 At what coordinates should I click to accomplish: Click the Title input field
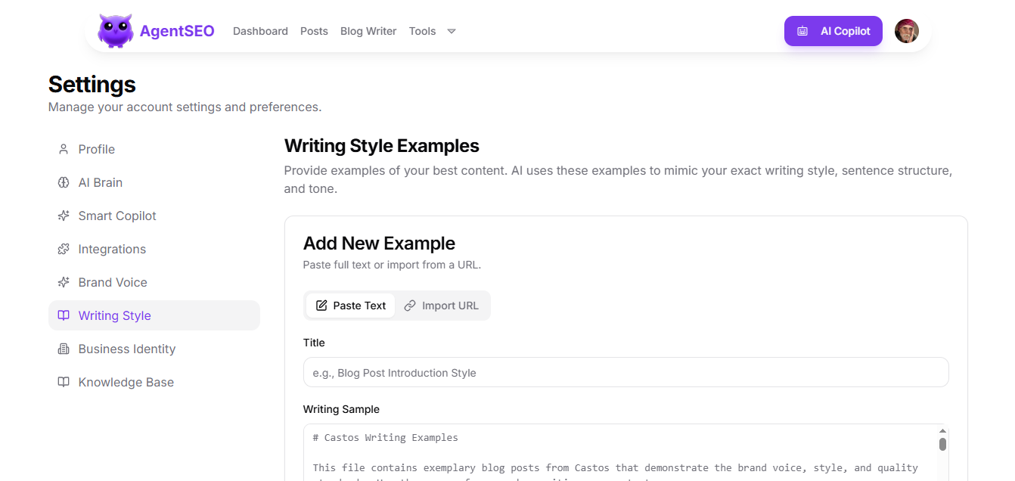(625, 372)
